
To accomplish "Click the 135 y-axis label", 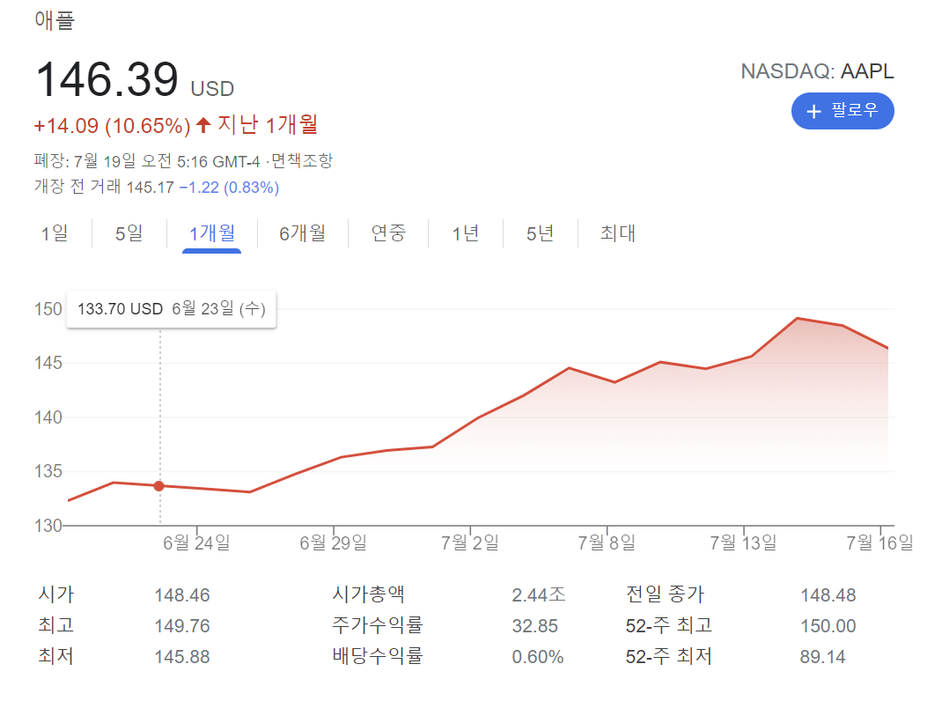I will [48, 471].
